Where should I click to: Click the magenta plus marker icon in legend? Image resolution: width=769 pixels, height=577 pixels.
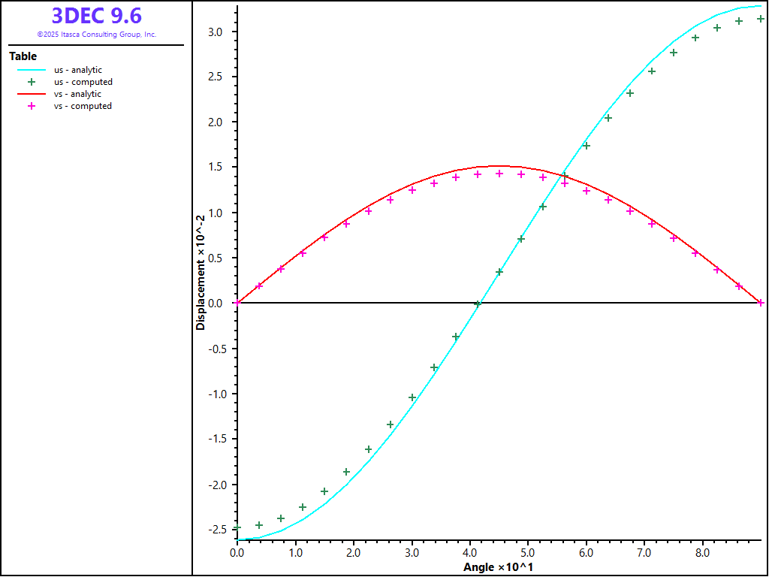(x=32, y=106)
